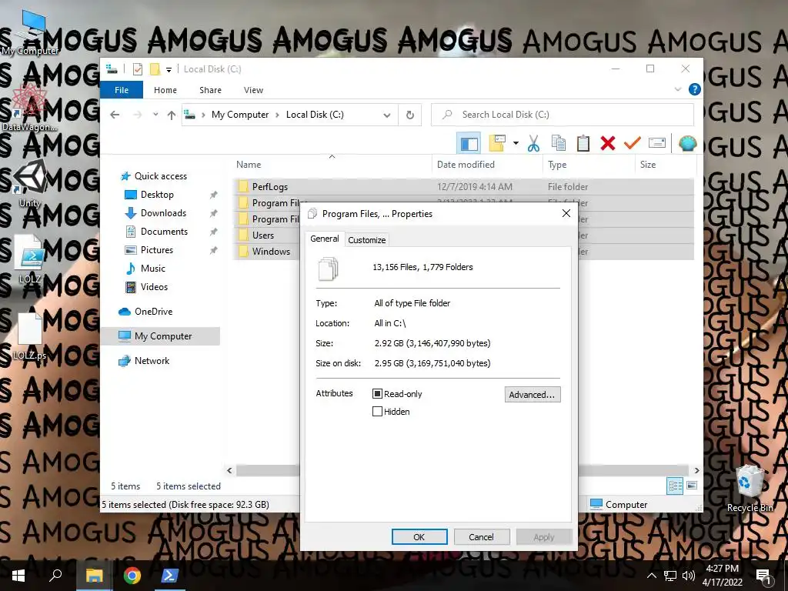Sort files by the Name column header
The width and height of the screenshot is (788, 591).
[332, 165]
